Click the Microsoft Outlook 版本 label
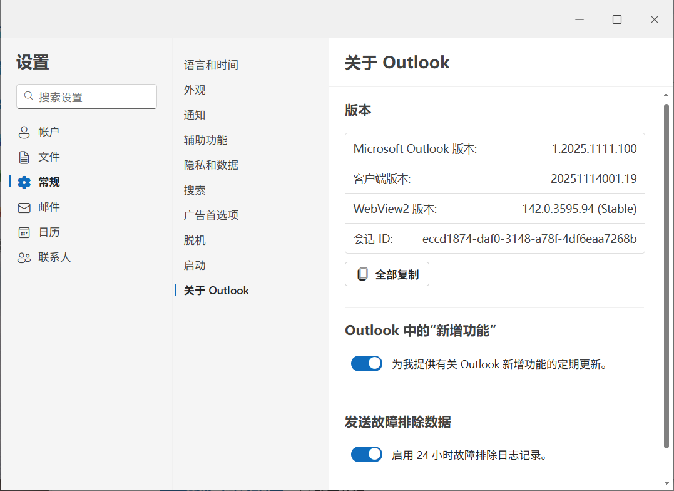 (x=416, y=148)
